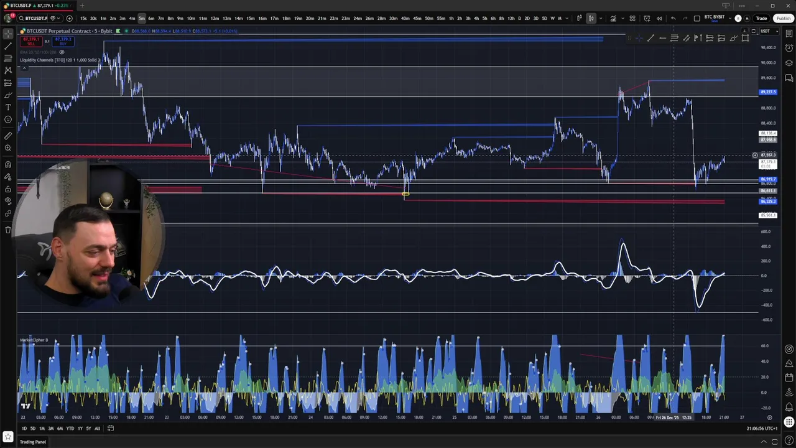Click the Trade button
The height and width of the screenshot is (448, 796).
tap(761, 18)
